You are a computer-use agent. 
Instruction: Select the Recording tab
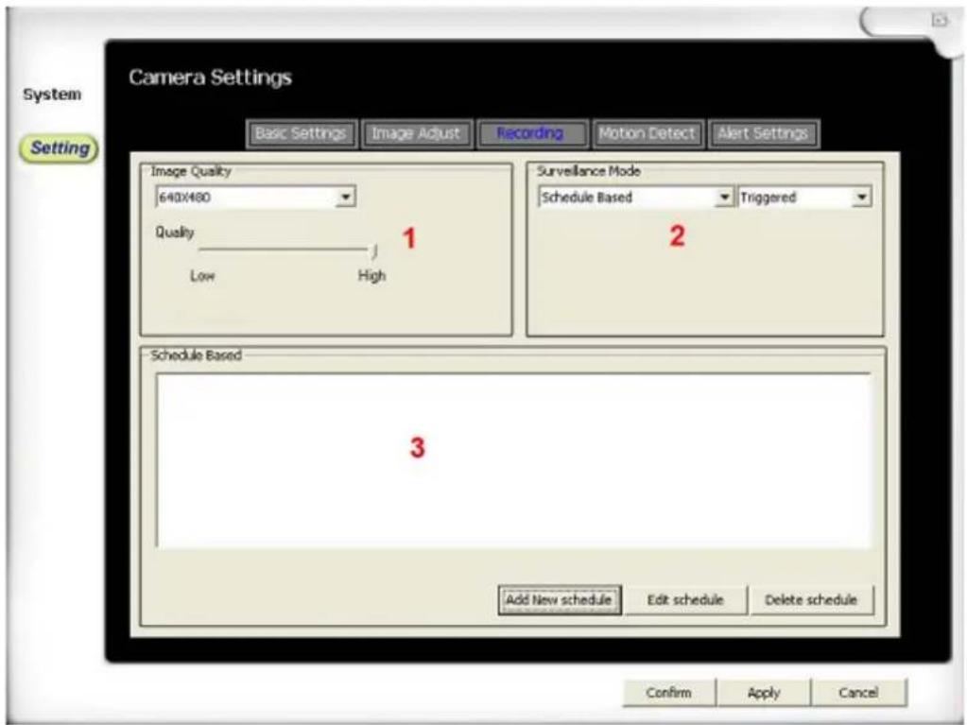[x=529, y=134]
